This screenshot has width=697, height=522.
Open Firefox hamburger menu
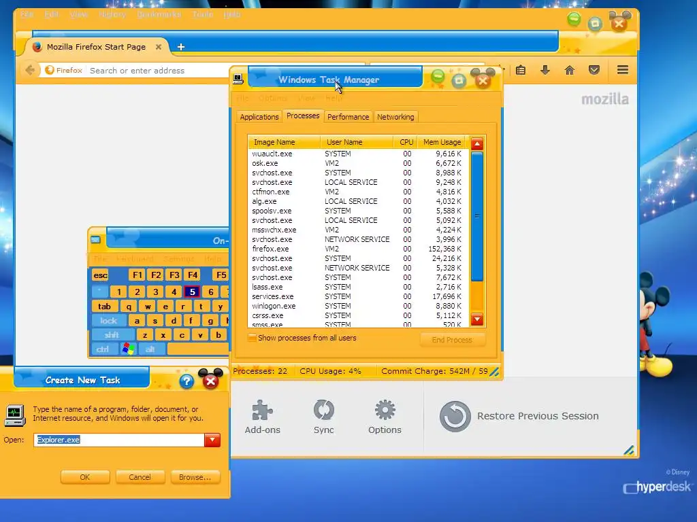pyautogui.click(x=622, y=70)
